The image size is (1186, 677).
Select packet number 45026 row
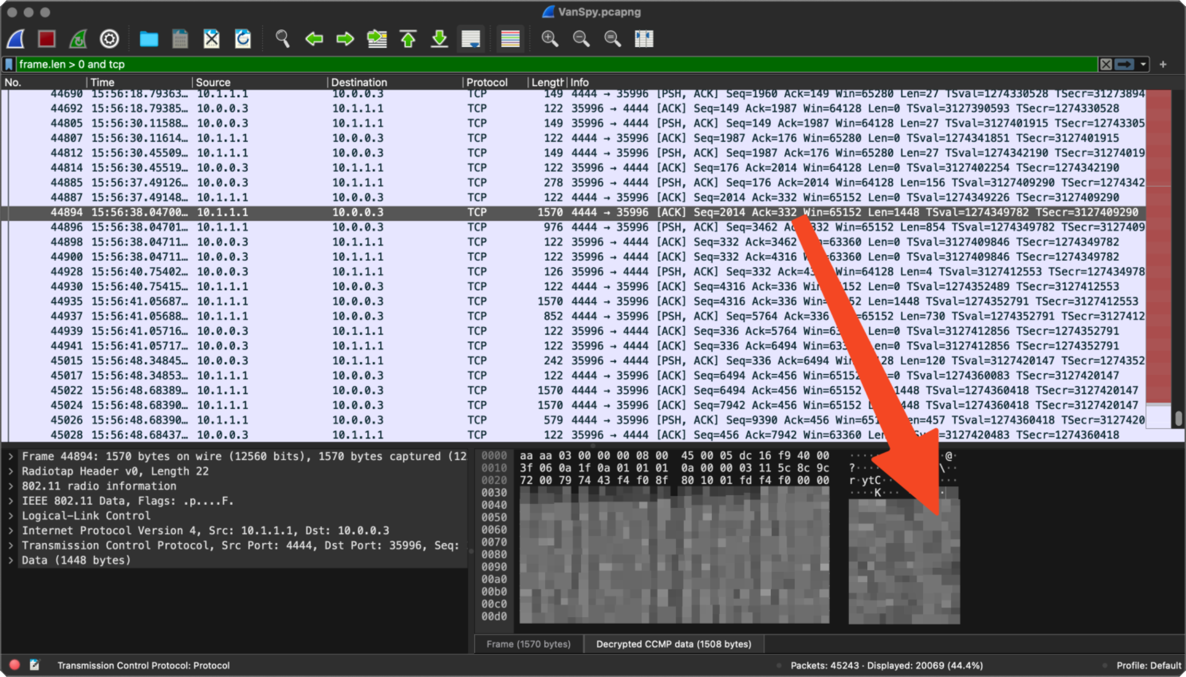[x=573, y=420]
